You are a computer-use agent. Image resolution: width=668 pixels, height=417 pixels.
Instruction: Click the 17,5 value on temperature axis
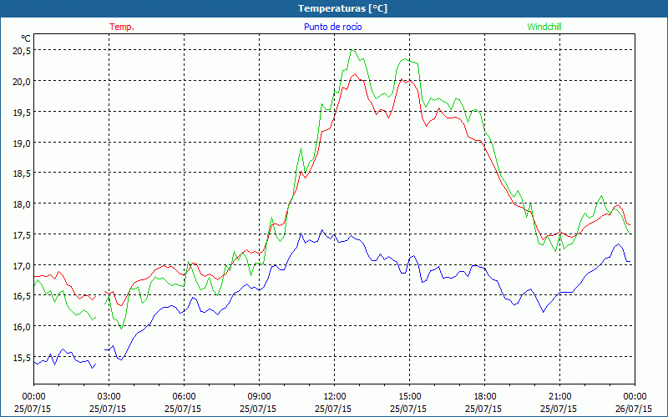coord(23,234)
